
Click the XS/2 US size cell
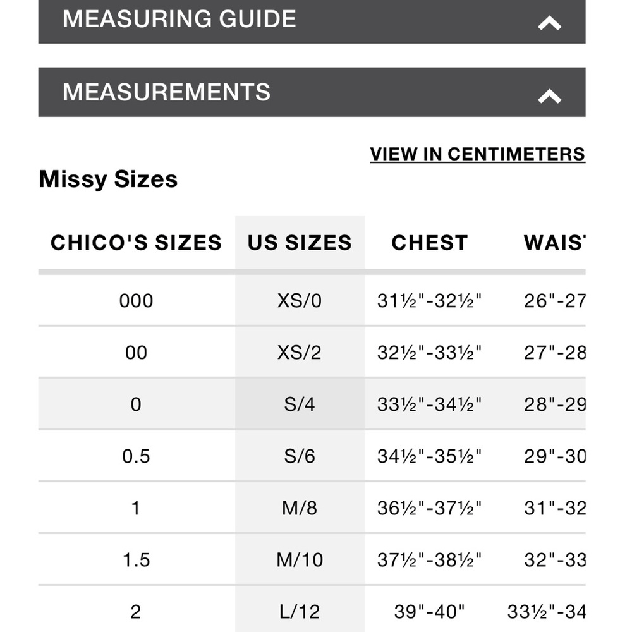(x=300, y=353)
